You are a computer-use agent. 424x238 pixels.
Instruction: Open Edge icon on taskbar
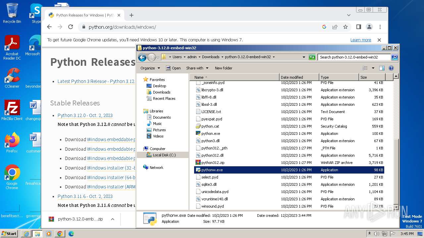[71, 234]
